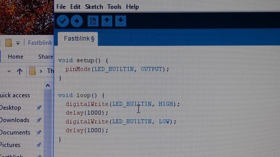Screen dimensions: 280x157
Task: Select the Fastblink sketch tab
Action: pyautogui.click(x=78, y=39)
